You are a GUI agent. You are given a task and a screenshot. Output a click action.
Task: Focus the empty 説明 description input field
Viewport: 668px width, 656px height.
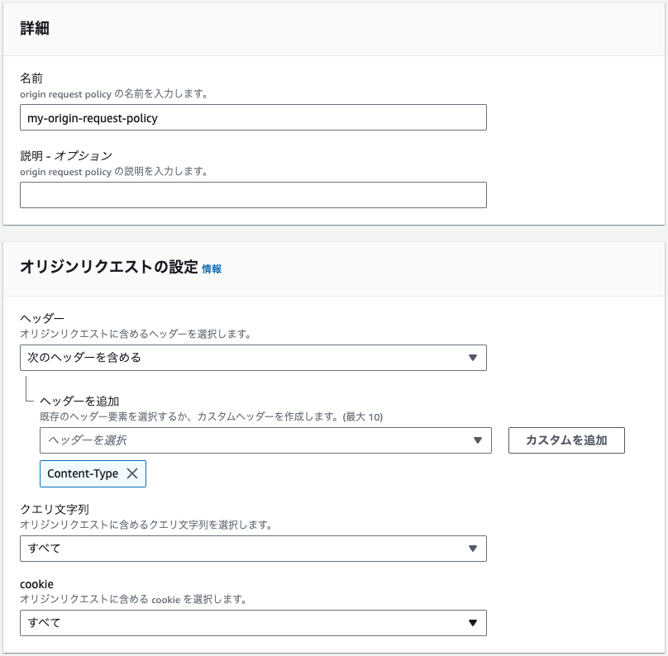253,195
